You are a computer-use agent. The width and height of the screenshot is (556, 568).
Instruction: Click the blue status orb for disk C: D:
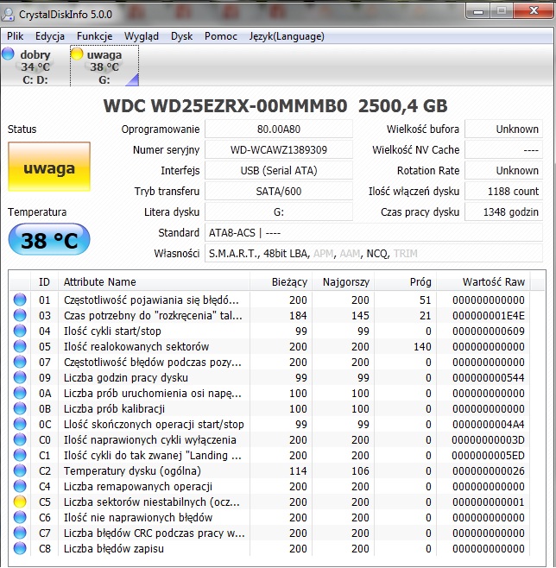8,54
